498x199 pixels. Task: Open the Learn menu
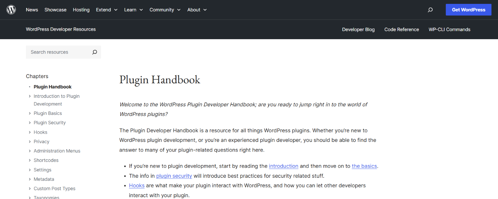coord(130,10)
